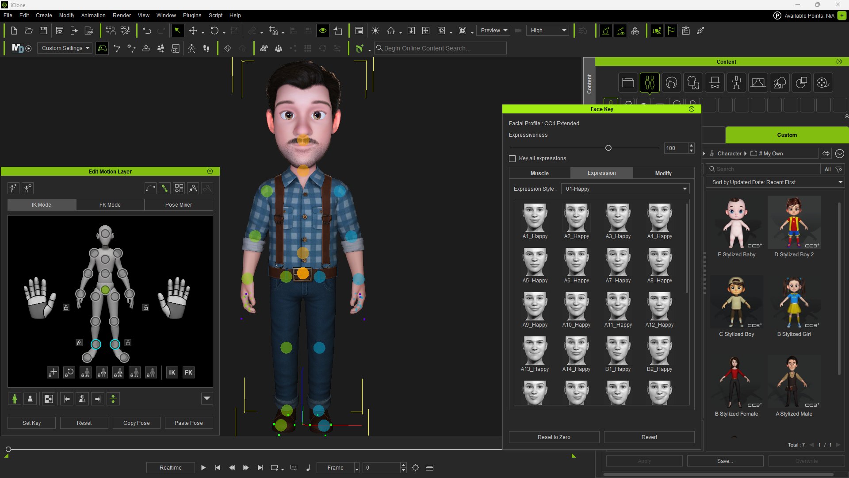
Task: Open the High quality dropdown
Action: coord(547,31)
